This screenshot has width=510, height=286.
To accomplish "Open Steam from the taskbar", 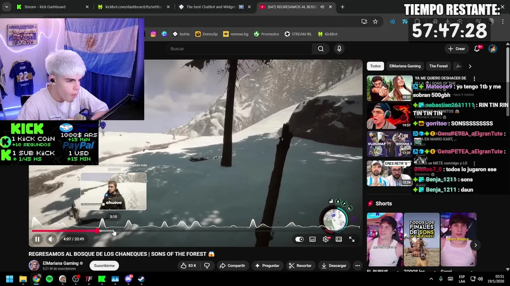I will (x=141, y=279).
